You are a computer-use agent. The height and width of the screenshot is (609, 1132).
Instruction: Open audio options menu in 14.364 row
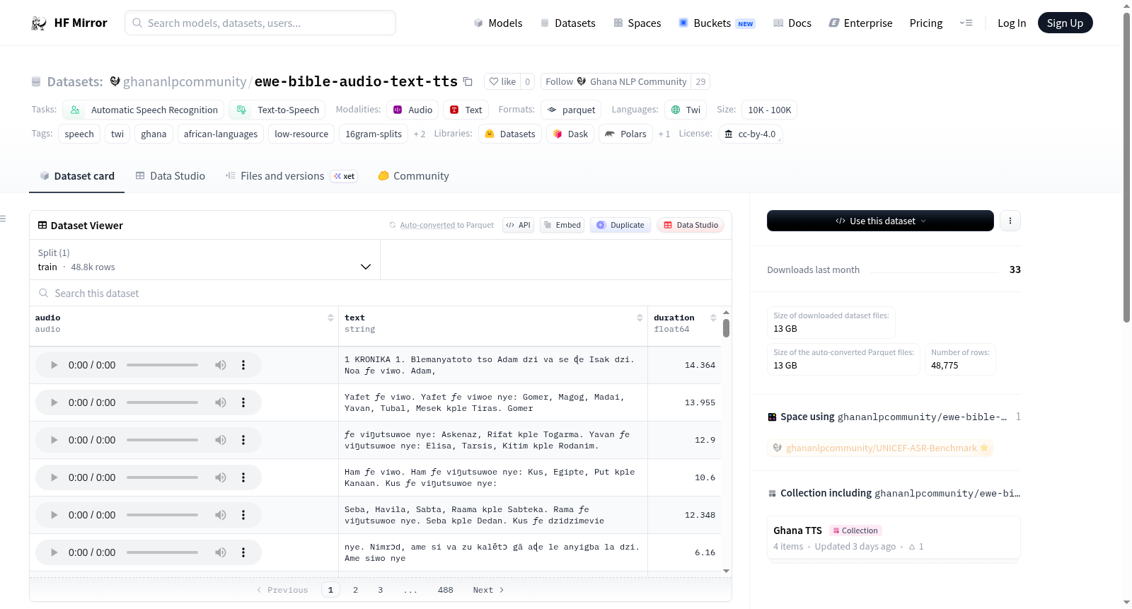(243, 365)
